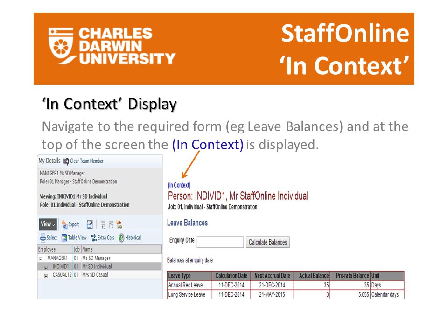The image size is (448, 336).
Task: Click the Calculate Balances button
Action: tap(268, 242)
